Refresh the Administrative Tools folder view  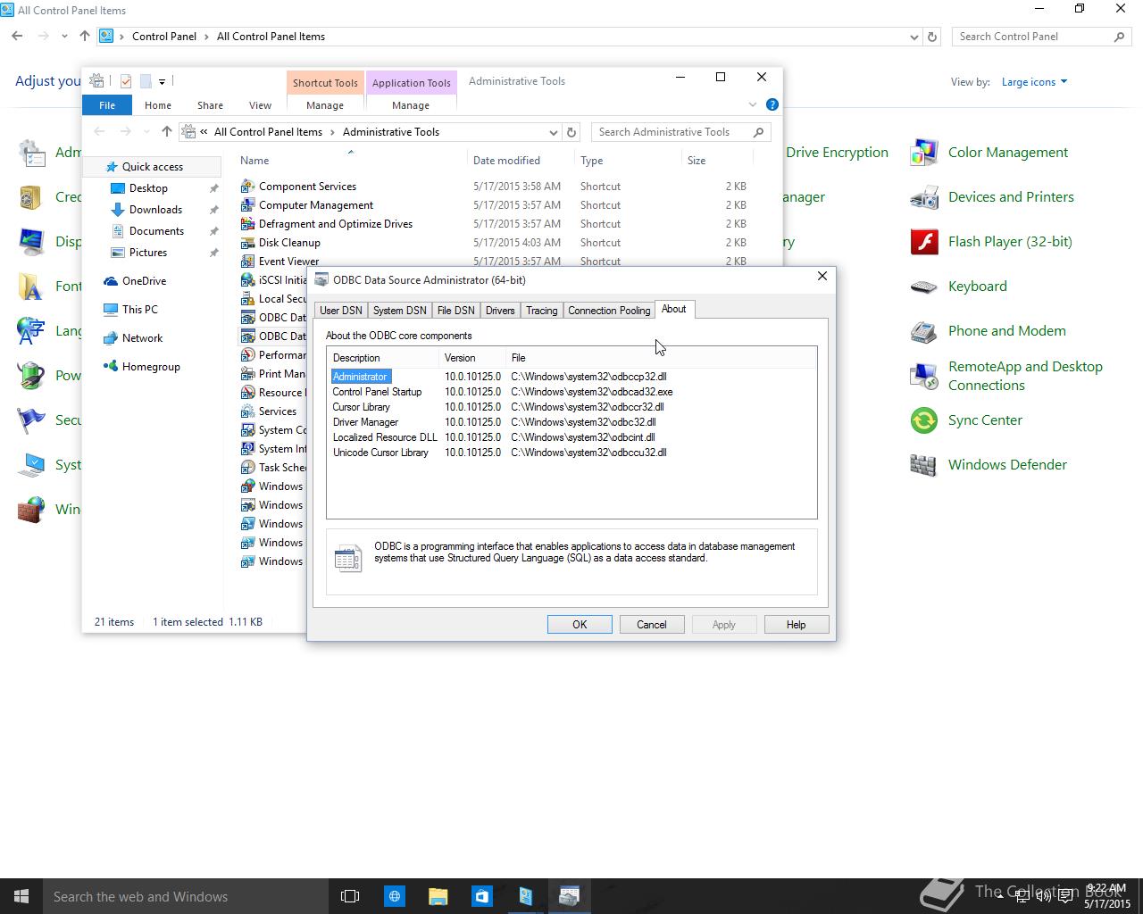(572, 132)
